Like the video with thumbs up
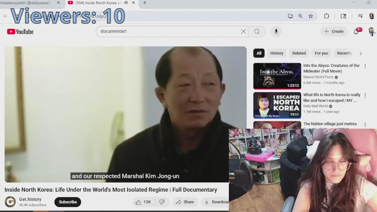This screenshot has width=377, height=212. (143, 202)
